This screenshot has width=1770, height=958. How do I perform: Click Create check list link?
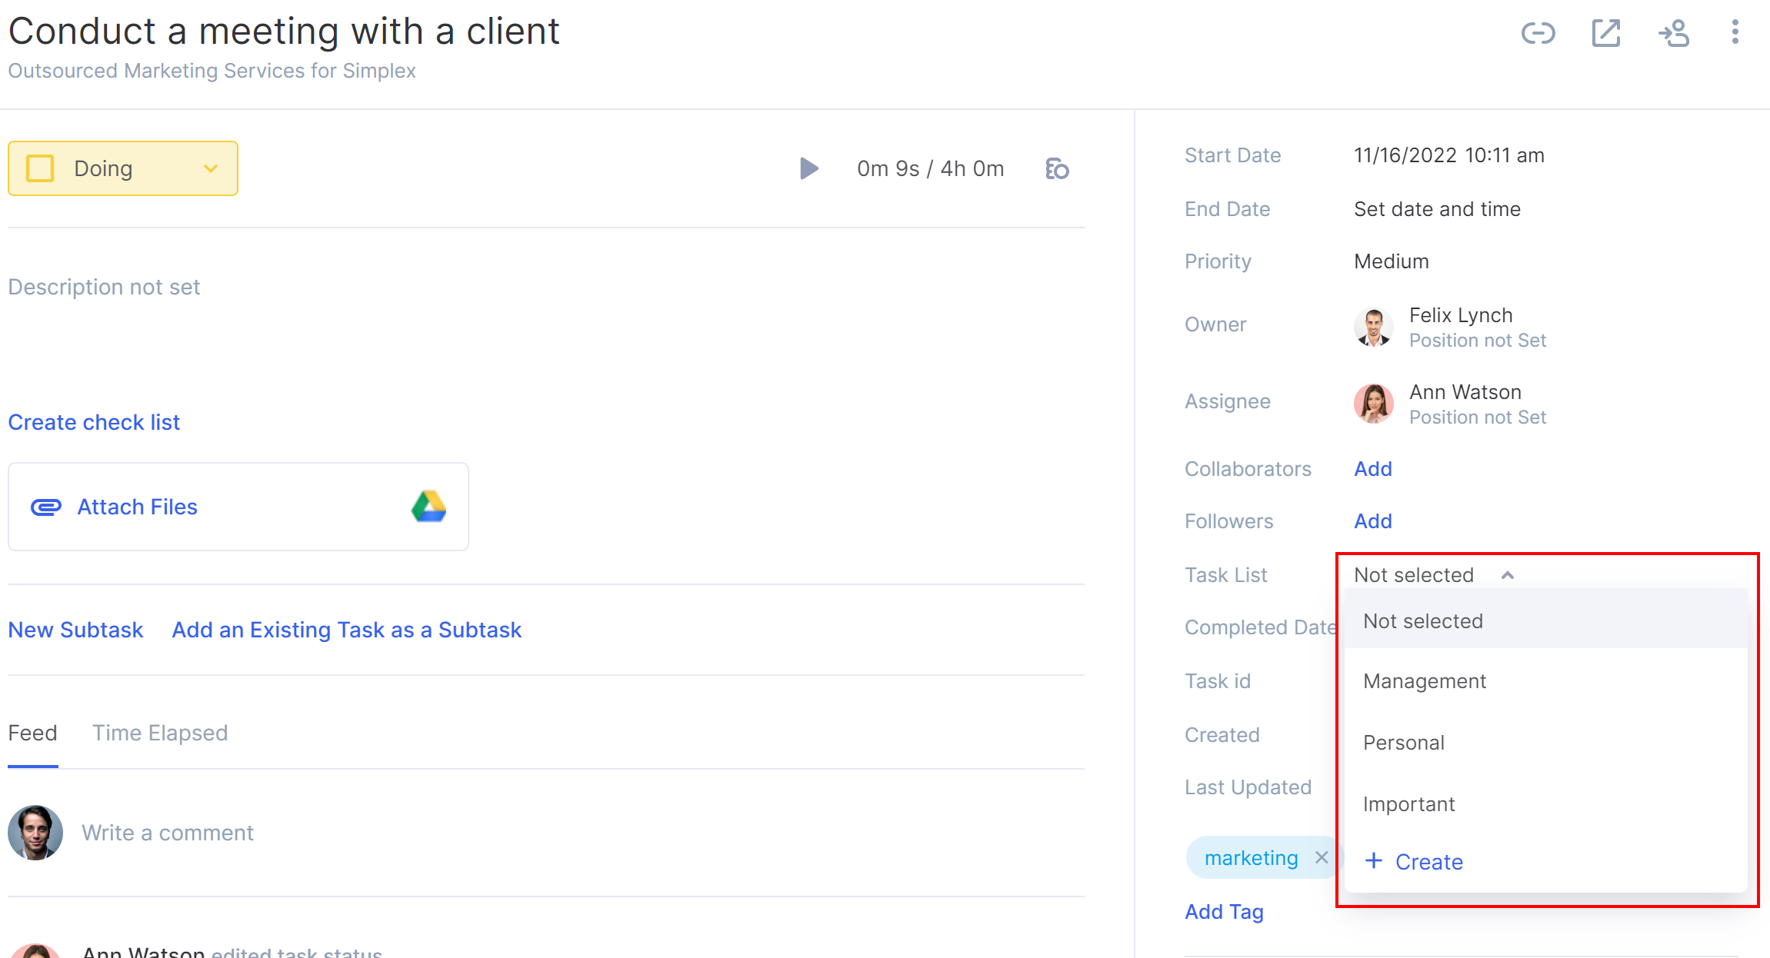[94, 422]
